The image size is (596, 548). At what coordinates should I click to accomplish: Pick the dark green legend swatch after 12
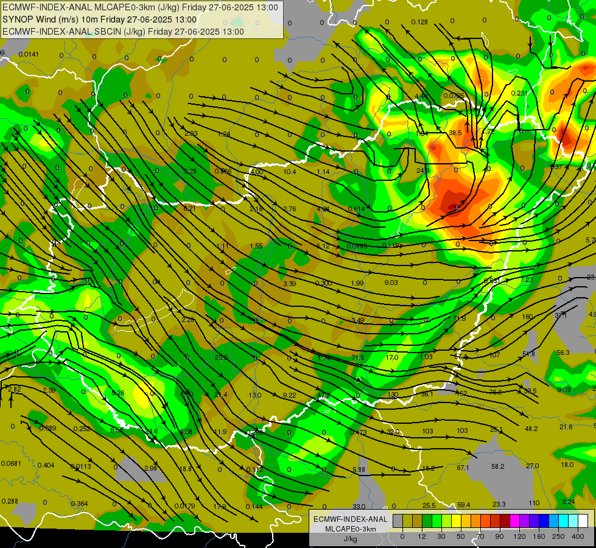pos(427,521)
